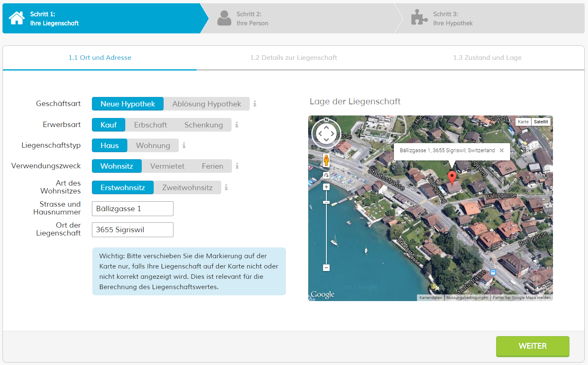Select Erbschaft as acquisition type

150,125
